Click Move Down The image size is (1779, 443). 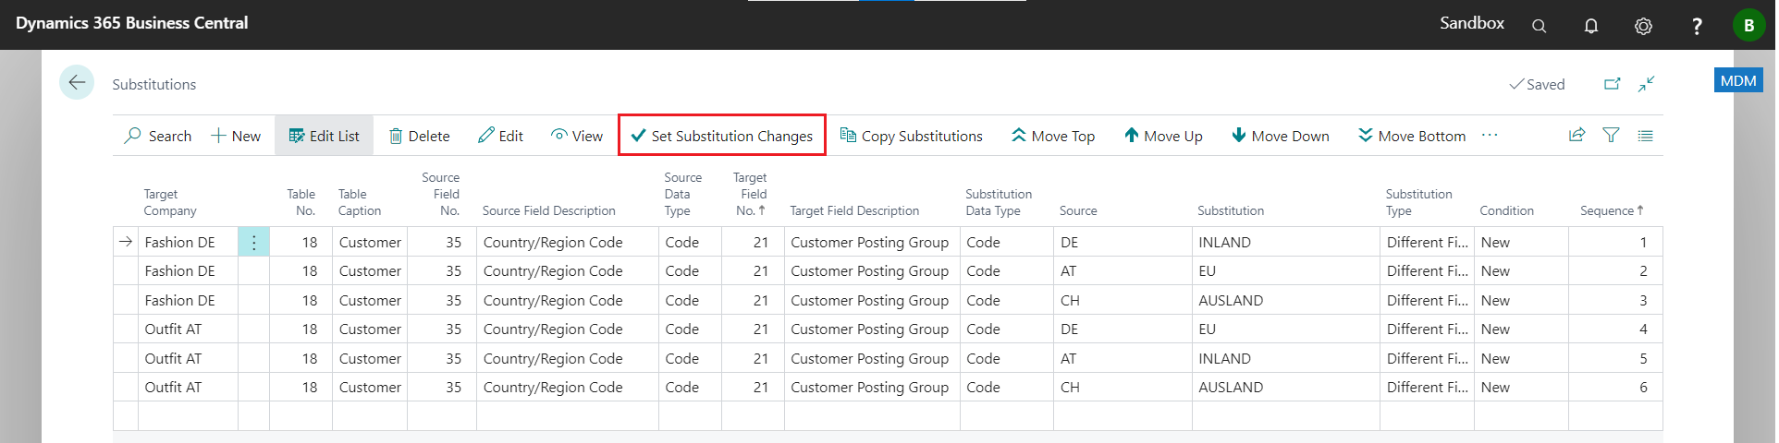[1281, 136]
